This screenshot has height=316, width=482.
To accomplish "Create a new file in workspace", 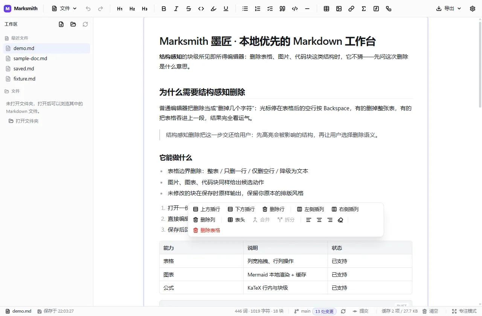I will pyautogui.click(x=61, y=24).
